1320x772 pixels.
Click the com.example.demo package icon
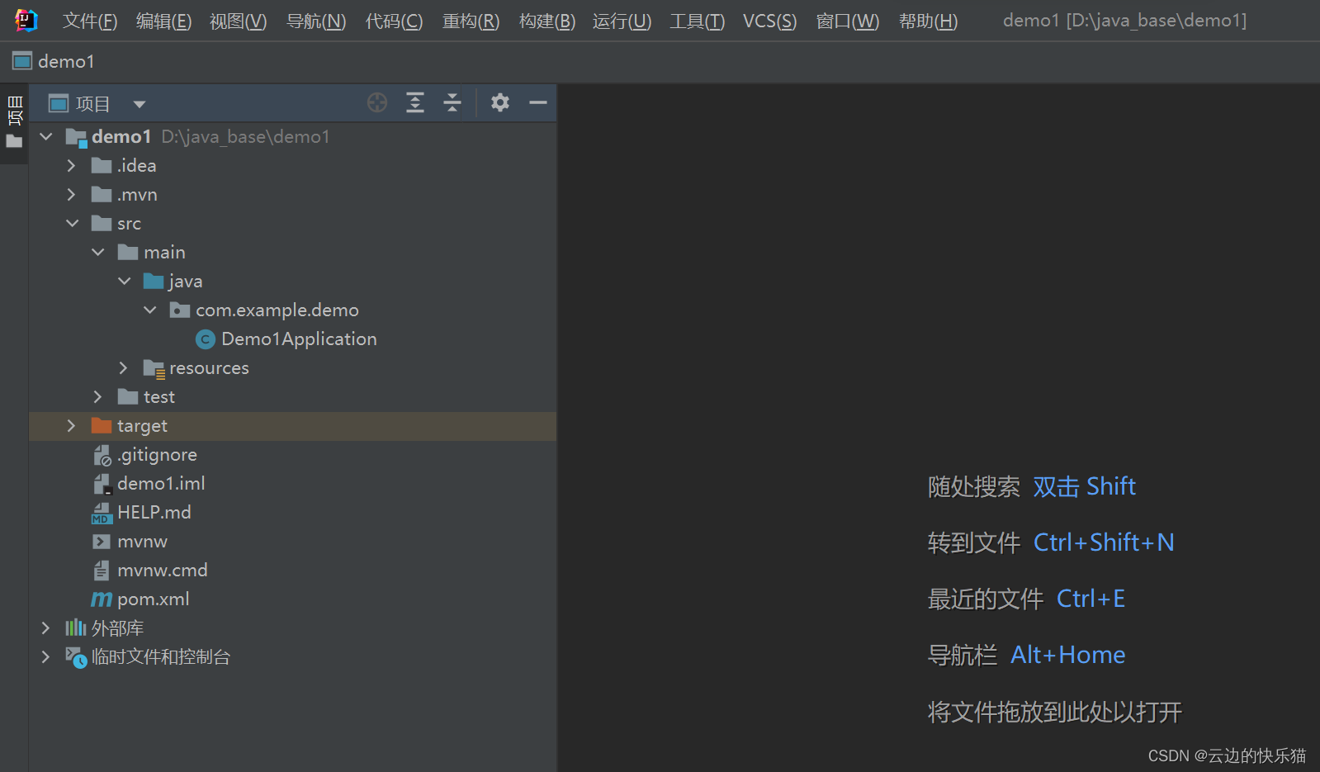(180, 310)
